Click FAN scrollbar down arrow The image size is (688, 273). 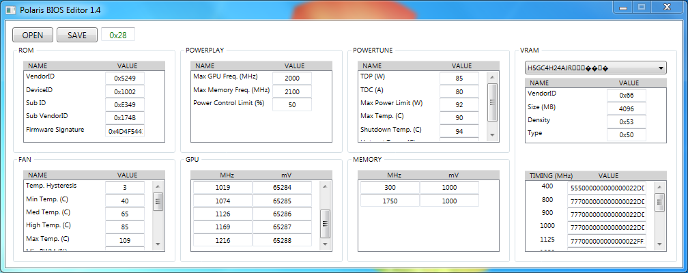tap(158, 244)
